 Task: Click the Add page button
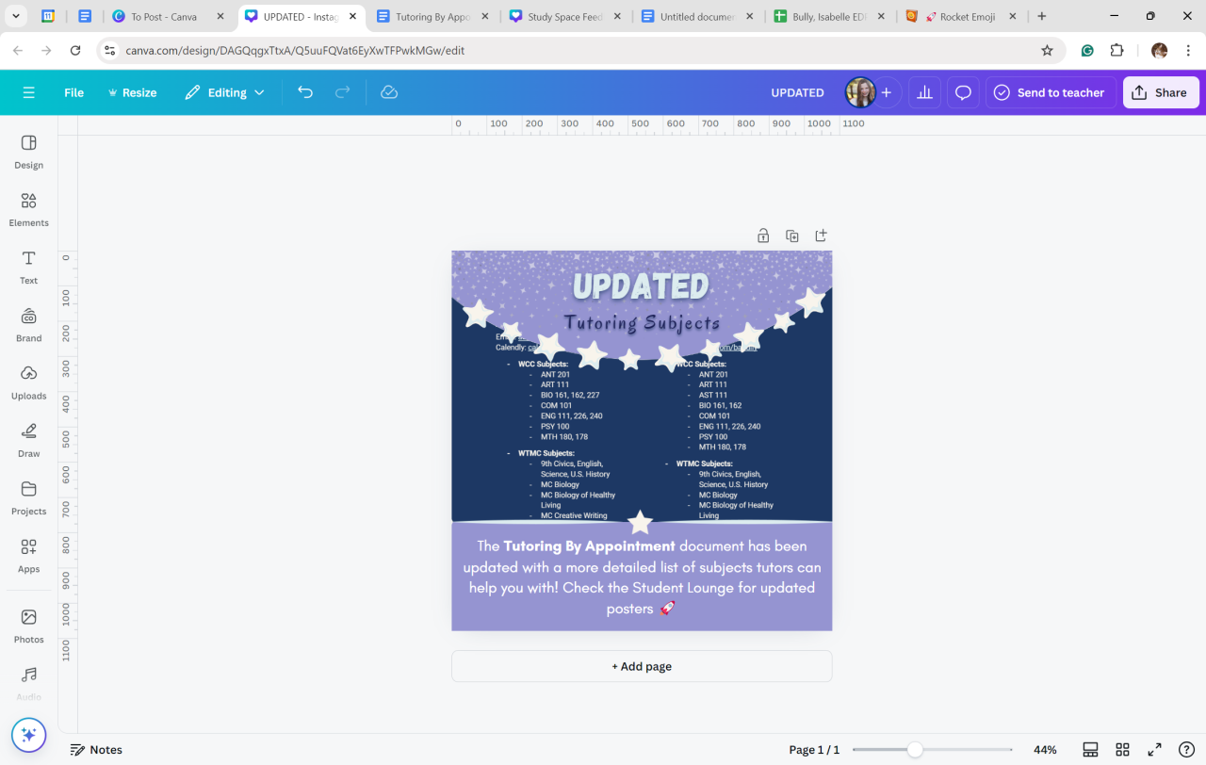(642, 666)
